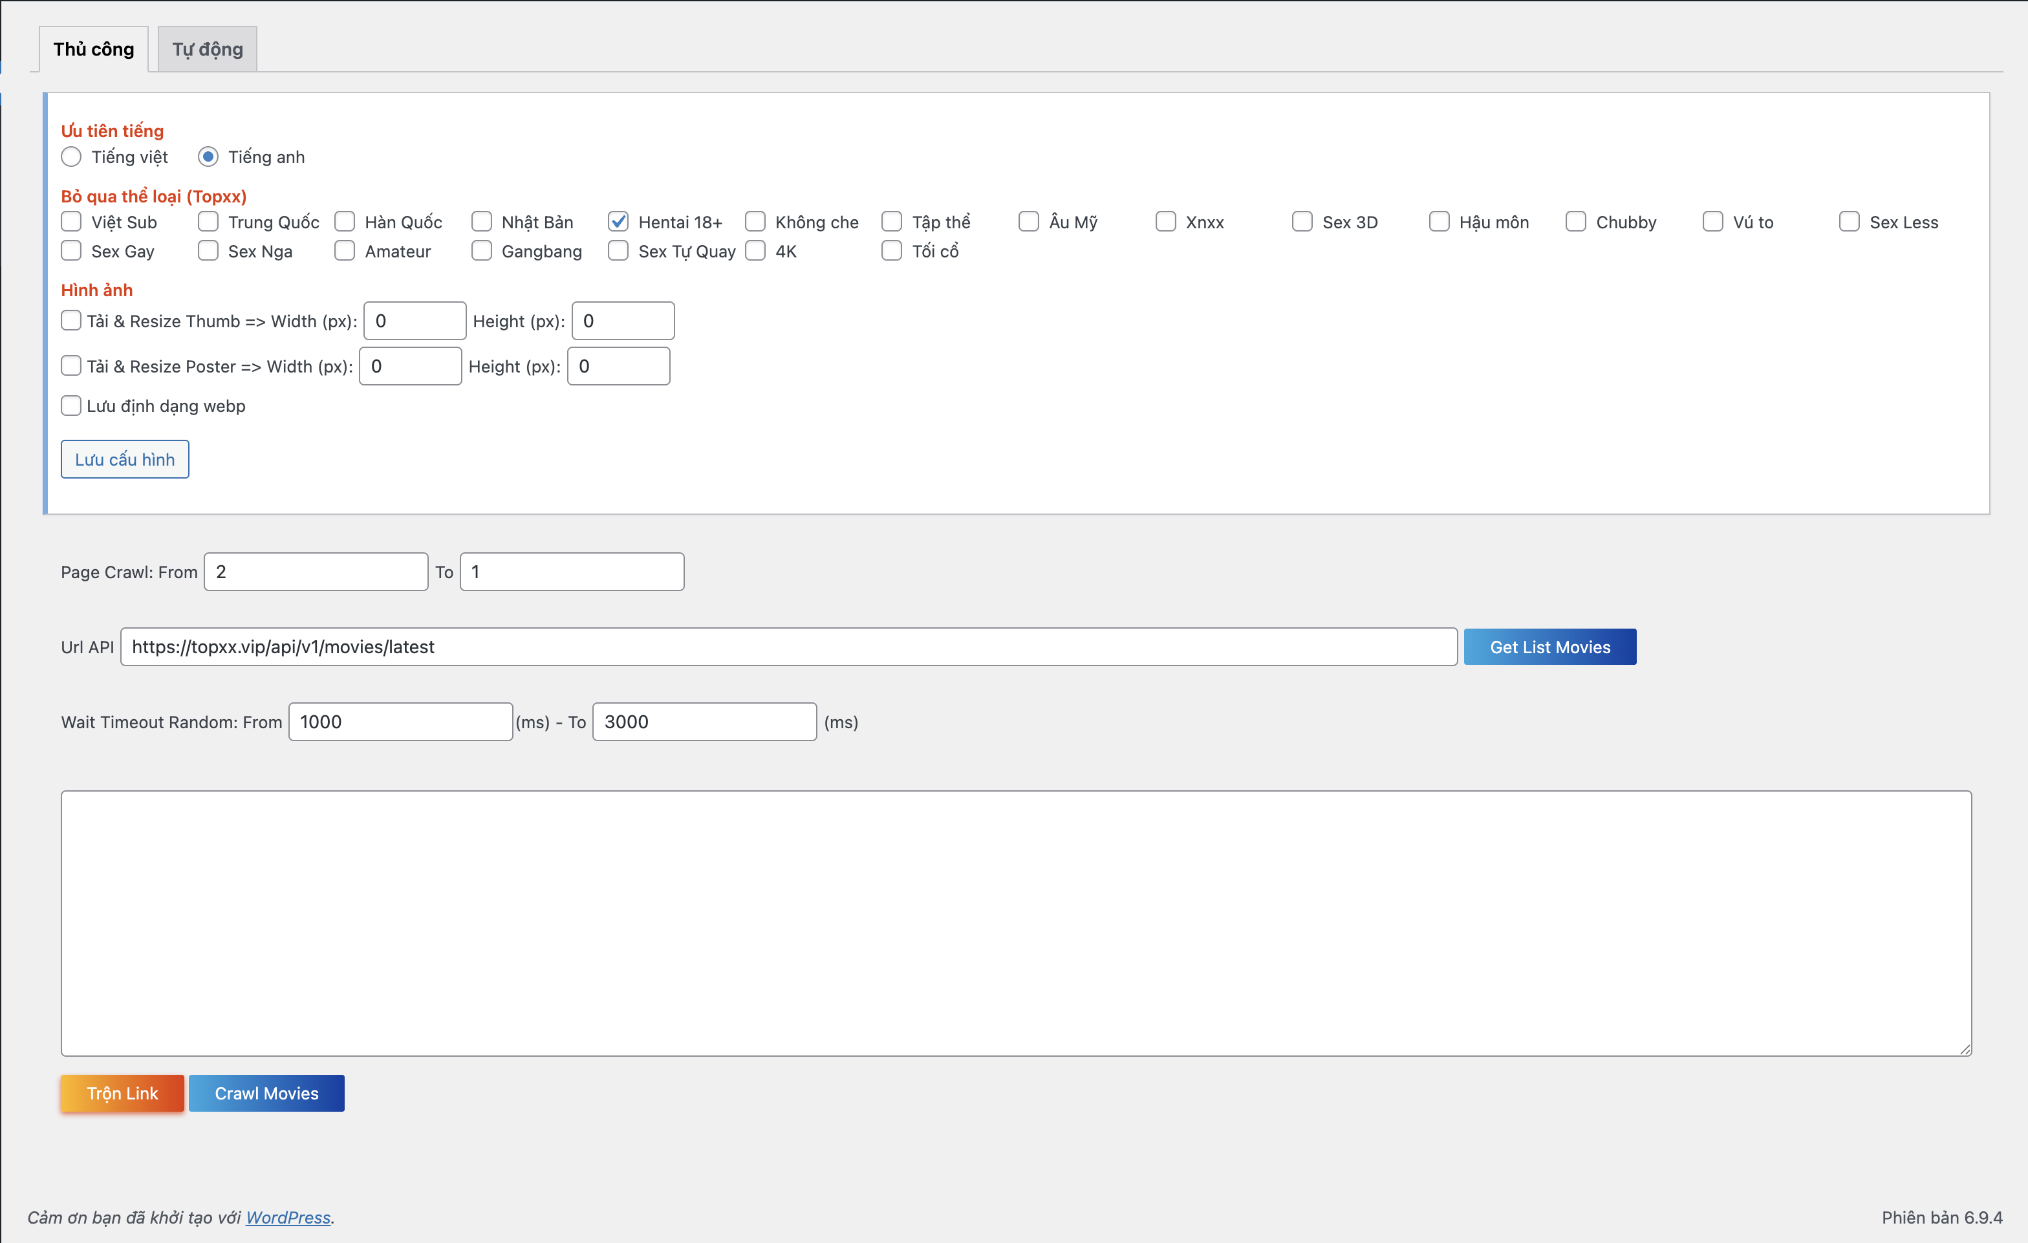Enable Tải & Resize Poster checkbox

tap(72, 365)
